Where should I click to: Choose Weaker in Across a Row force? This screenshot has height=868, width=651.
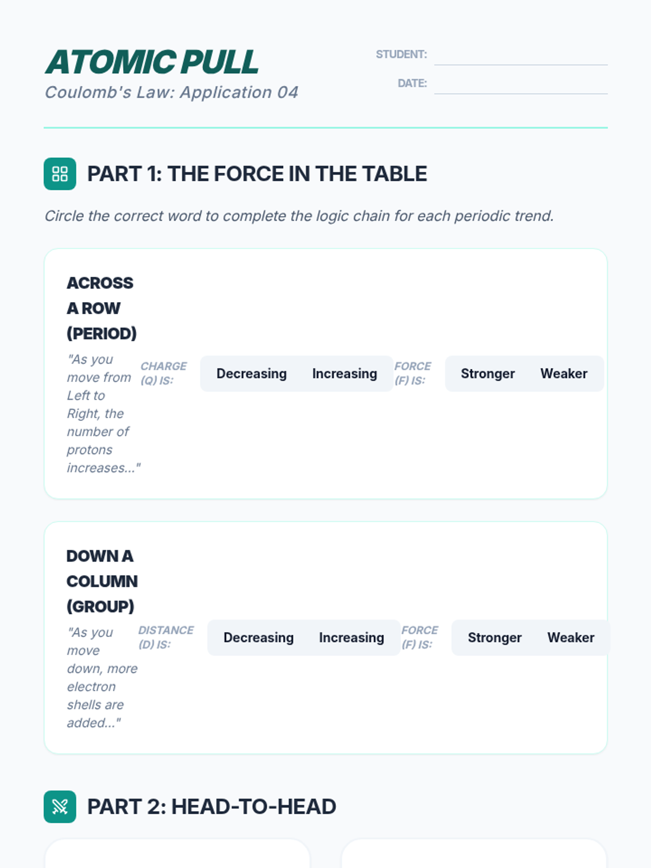tap(564, 374)
